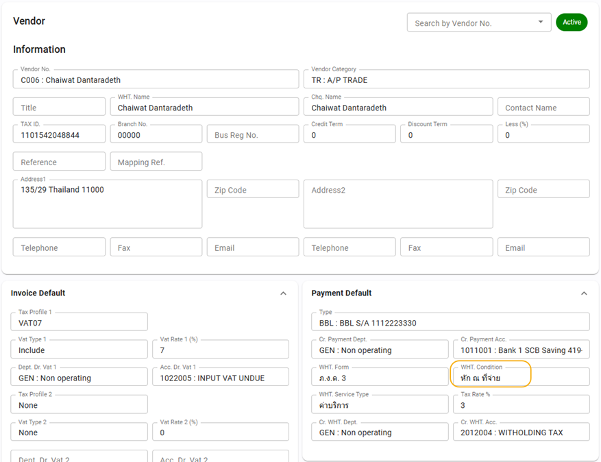Collapse the Invoice Default section chevron
Screen dimensions: 601x462
tap(283, 293)
